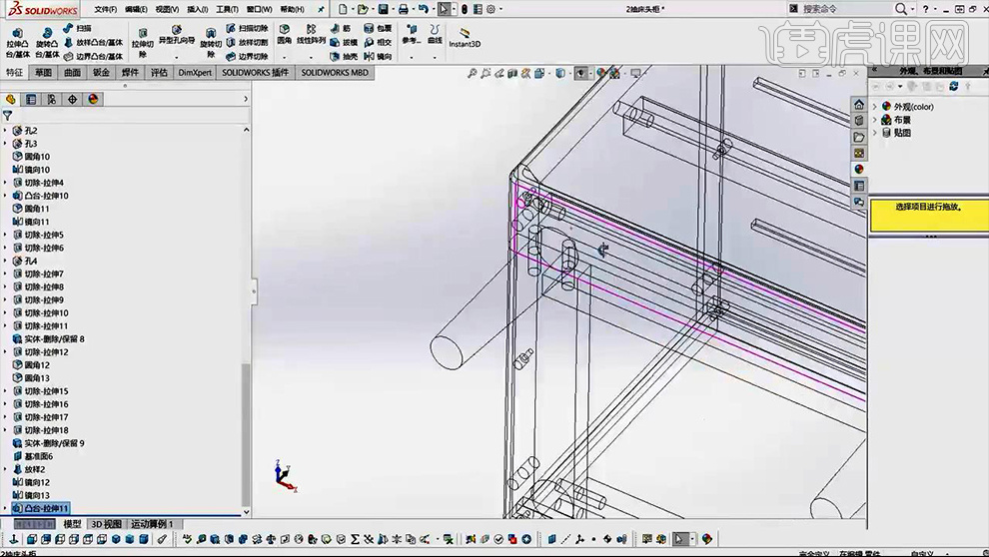Image resolution: width=989 pixels, height=557 pixels.
Task: Click the 放样凸台/基体 loft tool
Action: point(93,42)
